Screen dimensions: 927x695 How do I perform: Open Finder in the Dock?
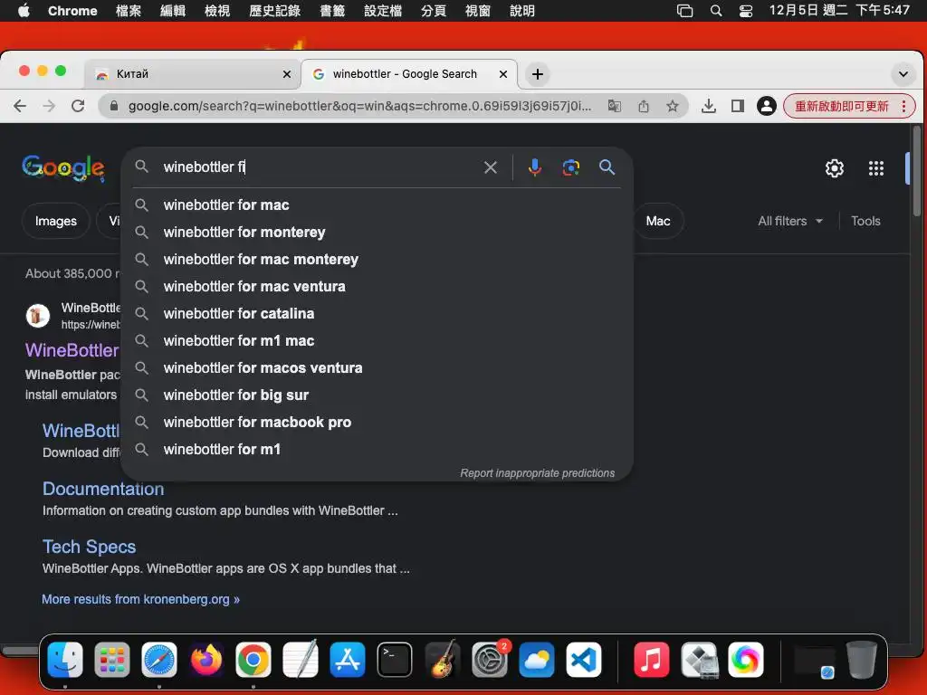pyautogui.click(x=65, y=660)
